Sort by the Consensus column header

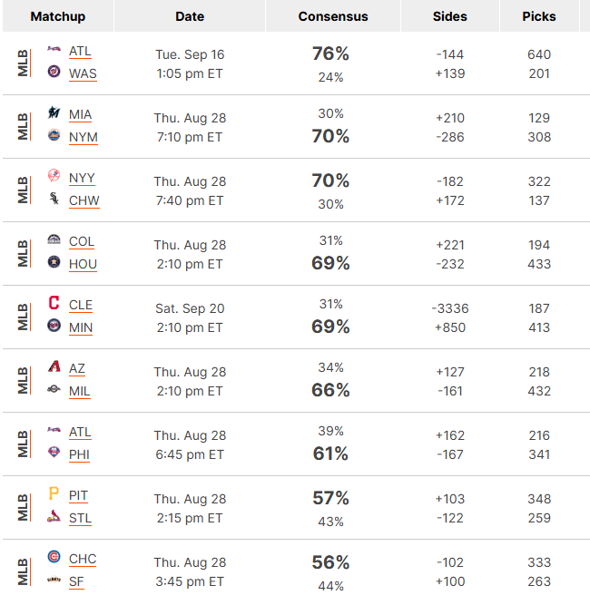pyautogui.click(x=333, y=16)
